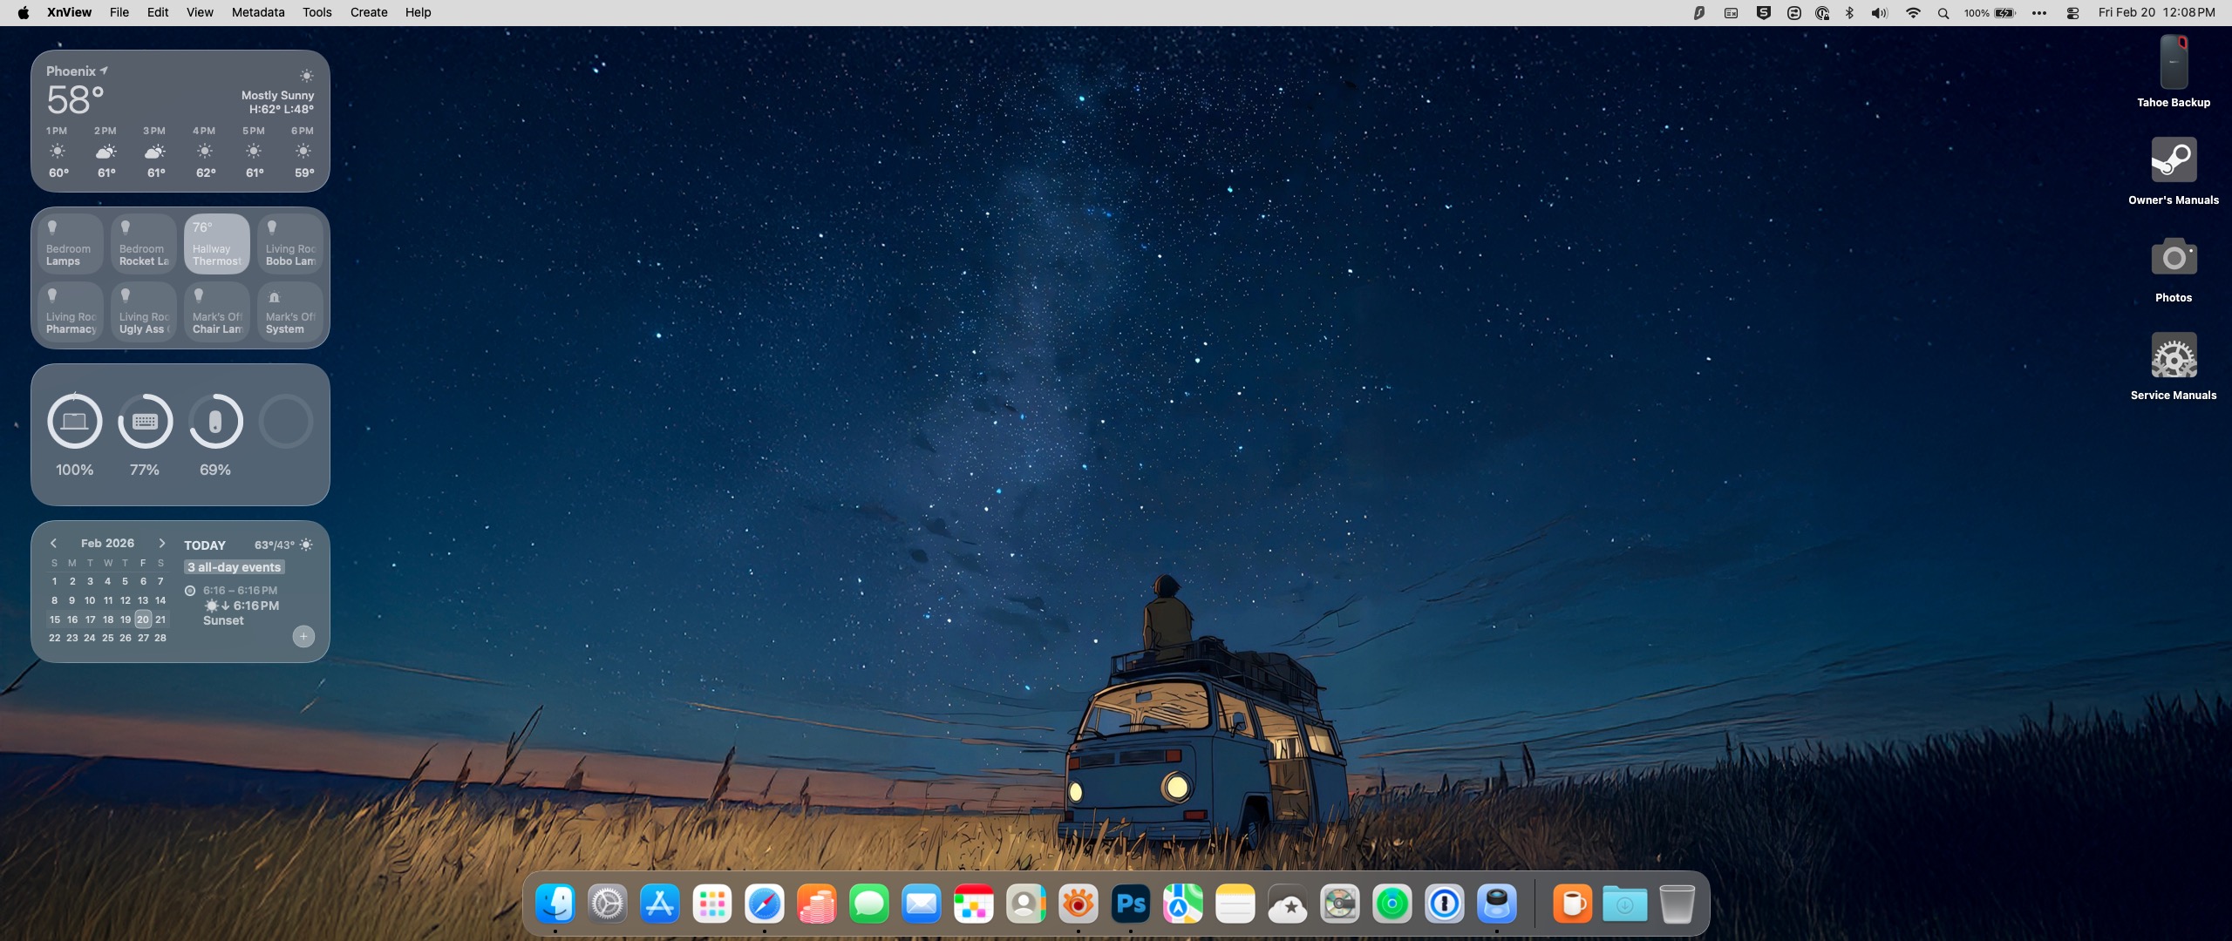Open XnView from the dock
Image resolution: width=2232 pixels, height=941 pixels.
(1078, 904)
